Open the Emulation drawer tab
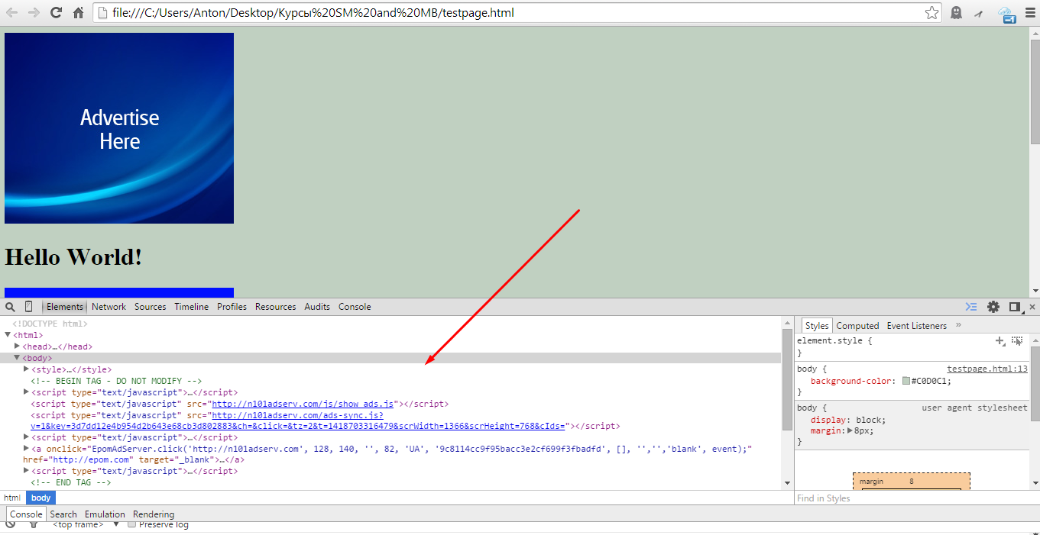Image resolution: width=1040 pixels, height=535 pixels. [x=105, y=514]
